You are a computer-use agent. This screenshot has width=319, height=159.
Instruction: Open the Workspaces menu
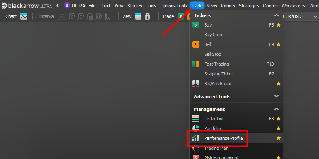(293, 6)
